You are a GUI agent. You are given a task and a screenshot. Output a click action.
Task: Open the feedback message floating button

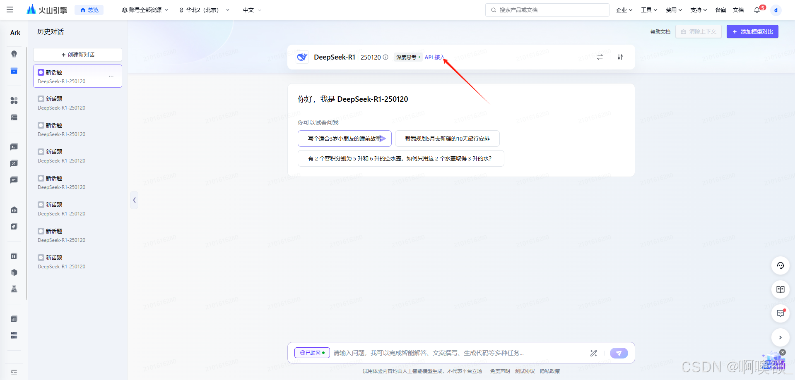(781, 313)
